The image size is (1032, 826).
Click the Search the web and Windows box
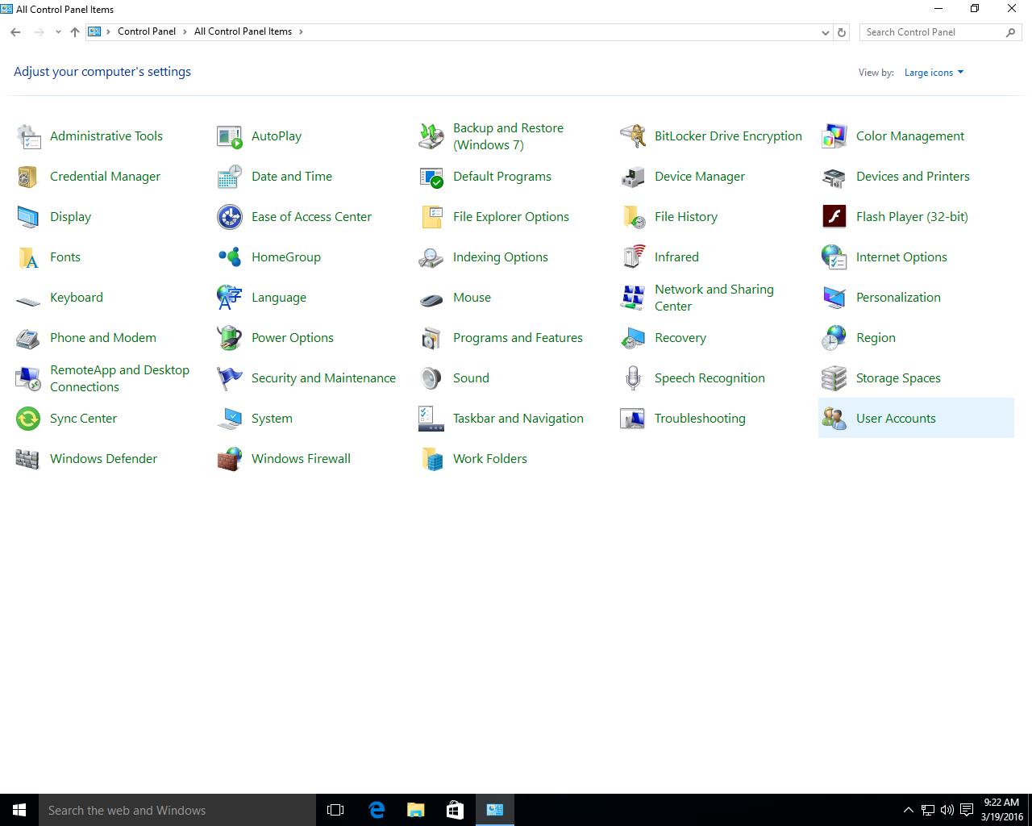click(x=177, y=810)
